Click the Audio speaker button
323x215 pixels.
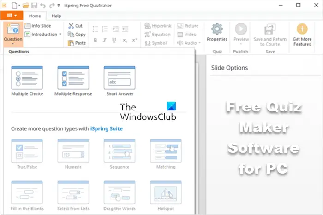(187, 43)
